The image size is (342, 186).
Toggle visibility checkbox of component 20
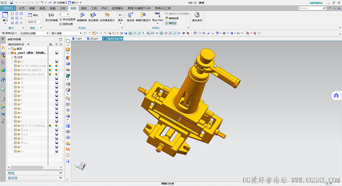point(15,79)
